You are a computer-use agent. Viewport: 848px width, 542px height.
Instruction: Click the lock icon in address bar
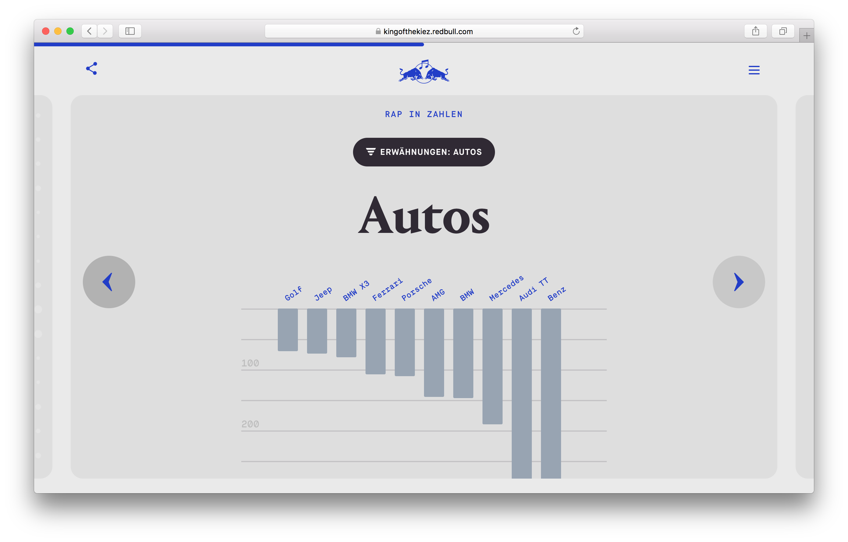[378, 31]
